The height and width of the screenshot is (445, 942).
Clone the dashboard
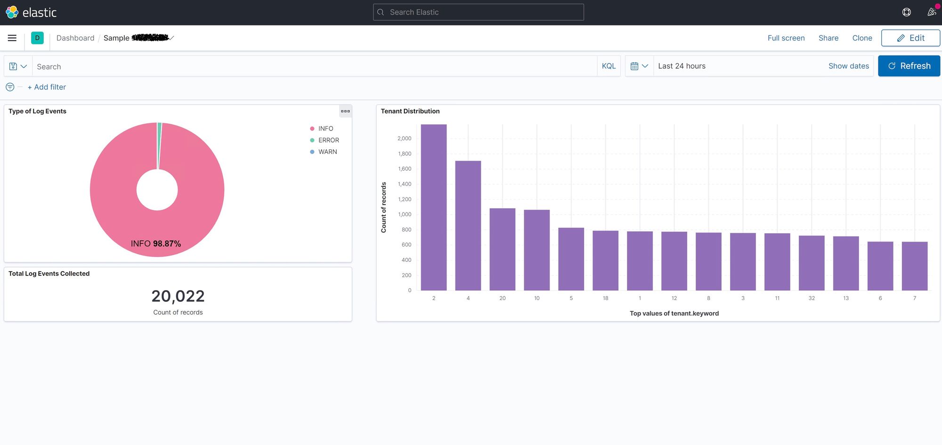[862, 38]
